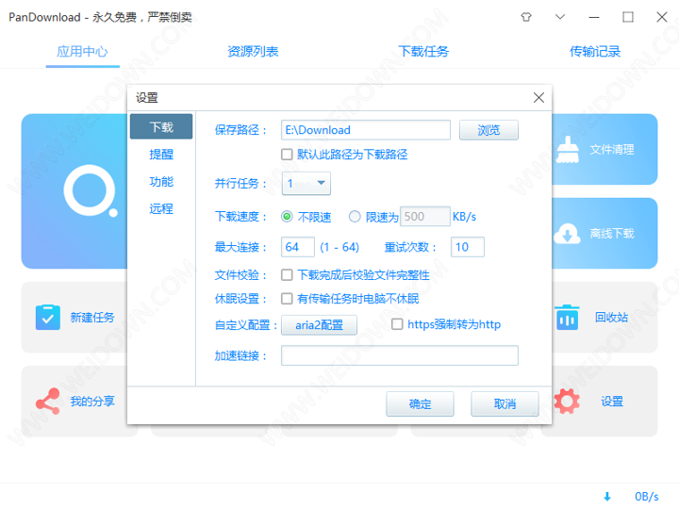679x509 pixels.
Task: Toggle https force to http checkbox
Action: [397, 324]
